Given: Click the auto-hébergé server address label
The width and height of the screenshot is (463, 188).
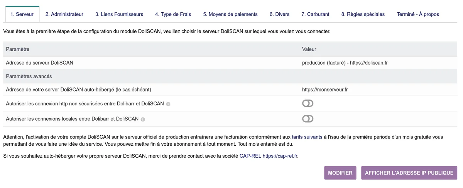Looking at the screenshot, I should [78, 90].
